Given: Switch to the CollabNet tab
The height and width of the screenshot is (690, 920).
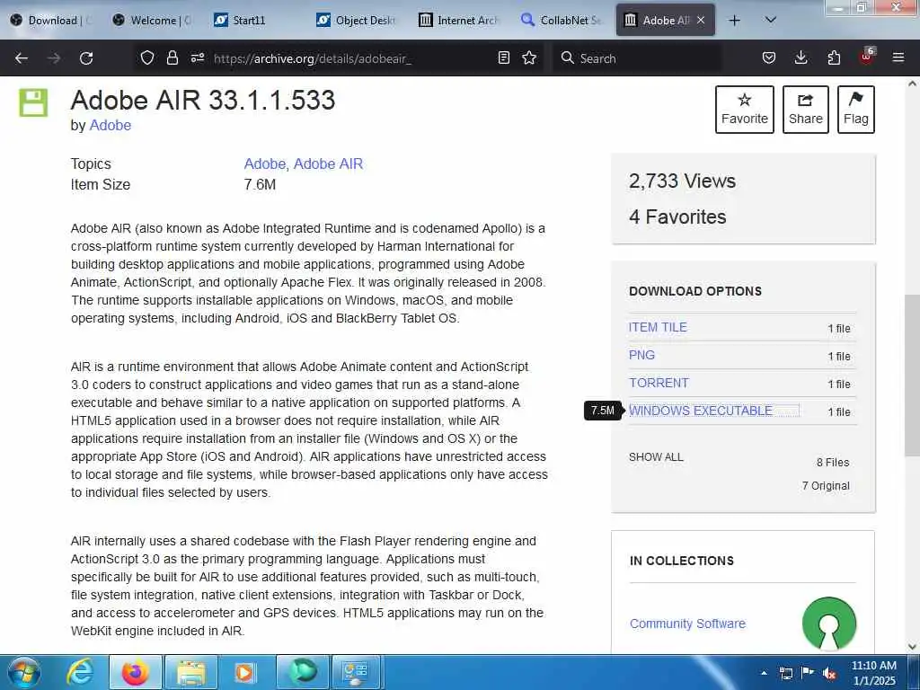Looking at the screenshot, I should pyautogui.click(x=561, y=20).
